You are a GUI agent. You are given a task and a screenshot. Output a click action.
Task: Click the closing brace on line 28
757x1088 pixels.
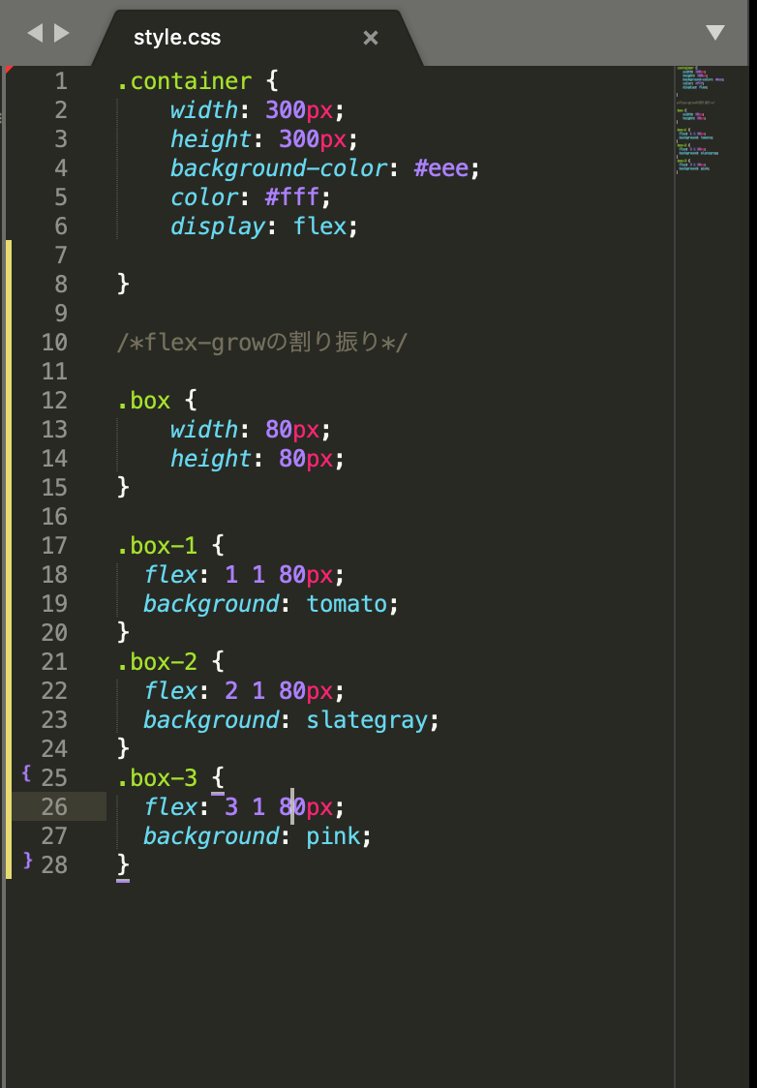point(123,864)
